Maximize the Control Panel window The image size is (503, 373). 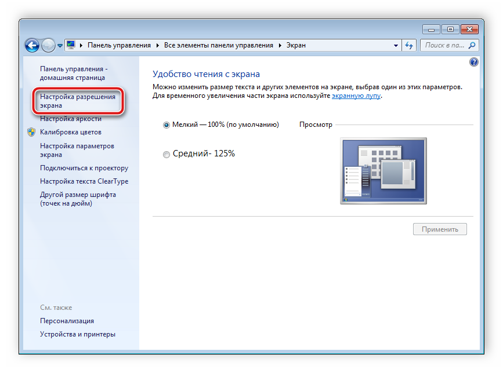click(450, 28)
